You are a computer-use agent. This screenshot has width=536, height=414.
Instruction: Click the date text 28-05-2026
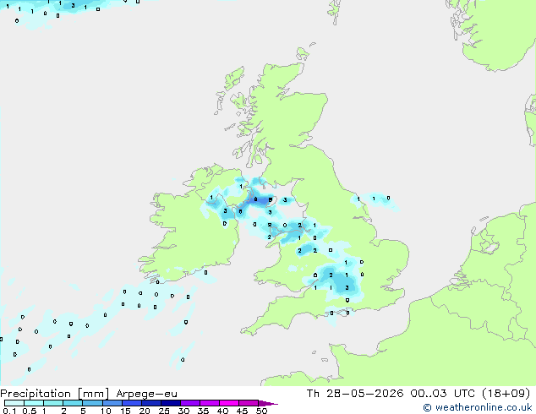click(x=364, y=394)
